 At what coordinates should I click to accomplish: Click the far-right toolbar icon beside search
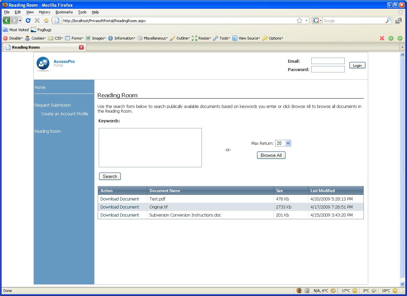pyautogui.click(x=398, y=21)
